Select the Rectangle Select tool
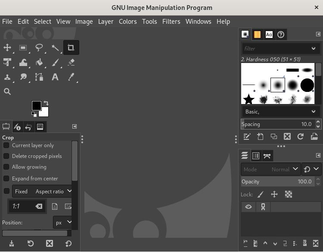 pos(23,48)
